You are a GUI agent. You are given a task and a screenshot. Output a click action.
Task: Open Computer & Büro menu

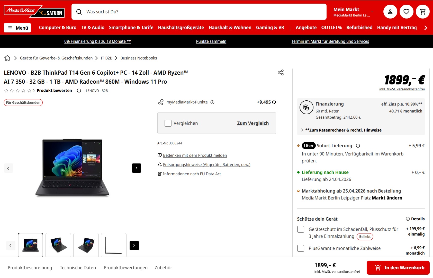point(58,28)
